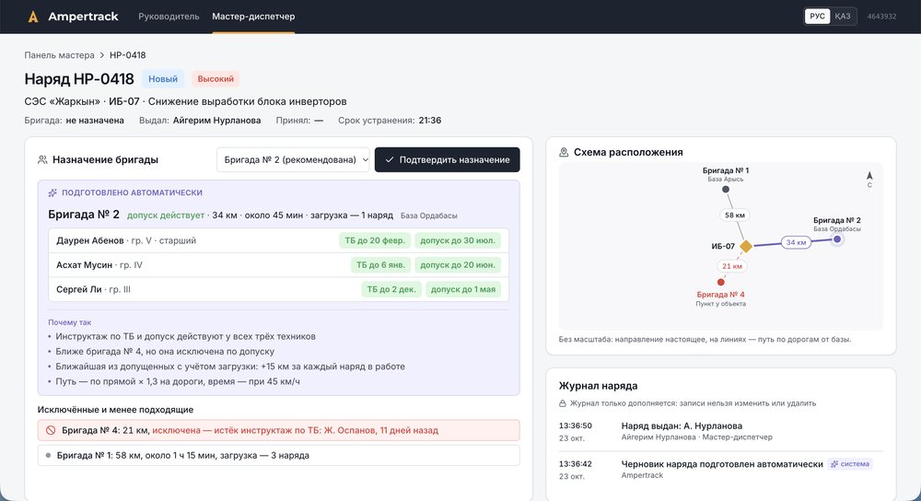
Task: Open the Руководитель tab
Action: [x=169, y=17]
